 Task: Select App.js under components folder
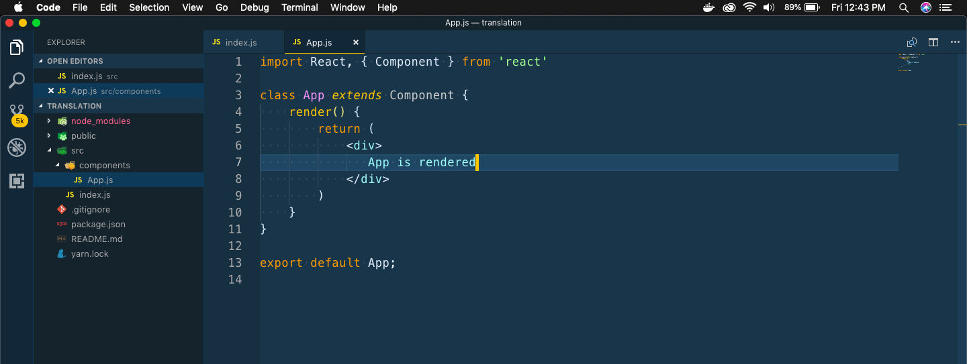point(118,180)
